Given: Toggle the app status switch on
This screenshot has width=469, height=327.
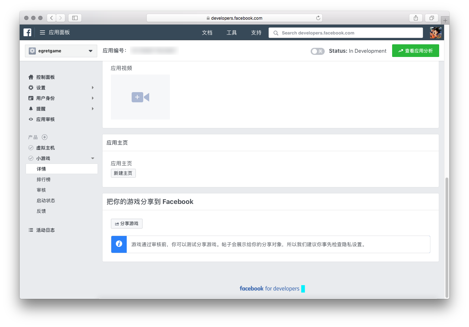Looking at the screenshot, I should click(x=317, y=51).
